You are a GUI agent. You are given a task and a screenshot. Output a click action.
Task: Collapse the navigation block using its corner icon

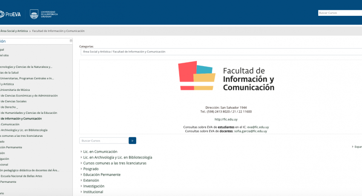point(71,41)
